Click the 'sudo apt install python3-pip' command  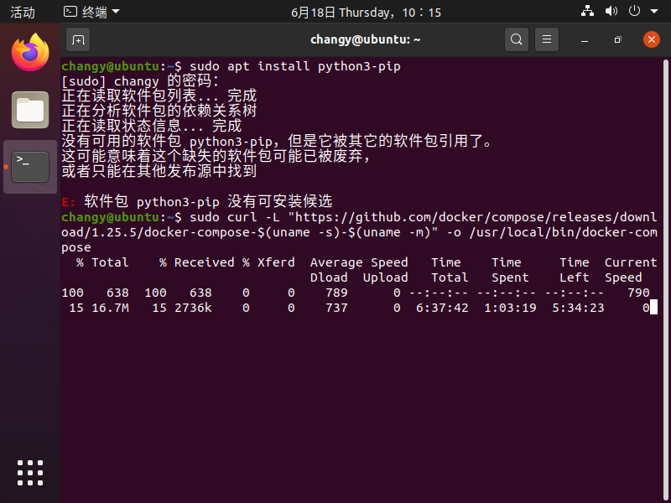pyautogui.click(x=295, y=66)
